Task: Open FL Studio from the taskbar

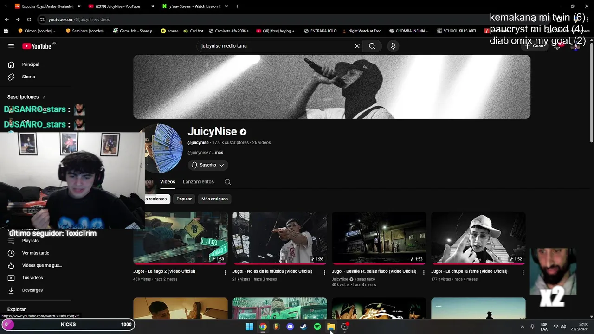Action: (277, 327)
